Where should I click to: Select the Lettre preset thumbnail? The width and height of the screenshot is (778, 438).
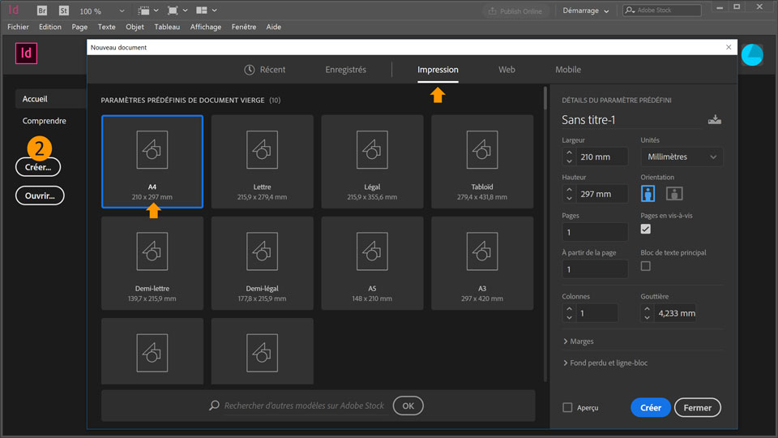(x=262, y=161)
